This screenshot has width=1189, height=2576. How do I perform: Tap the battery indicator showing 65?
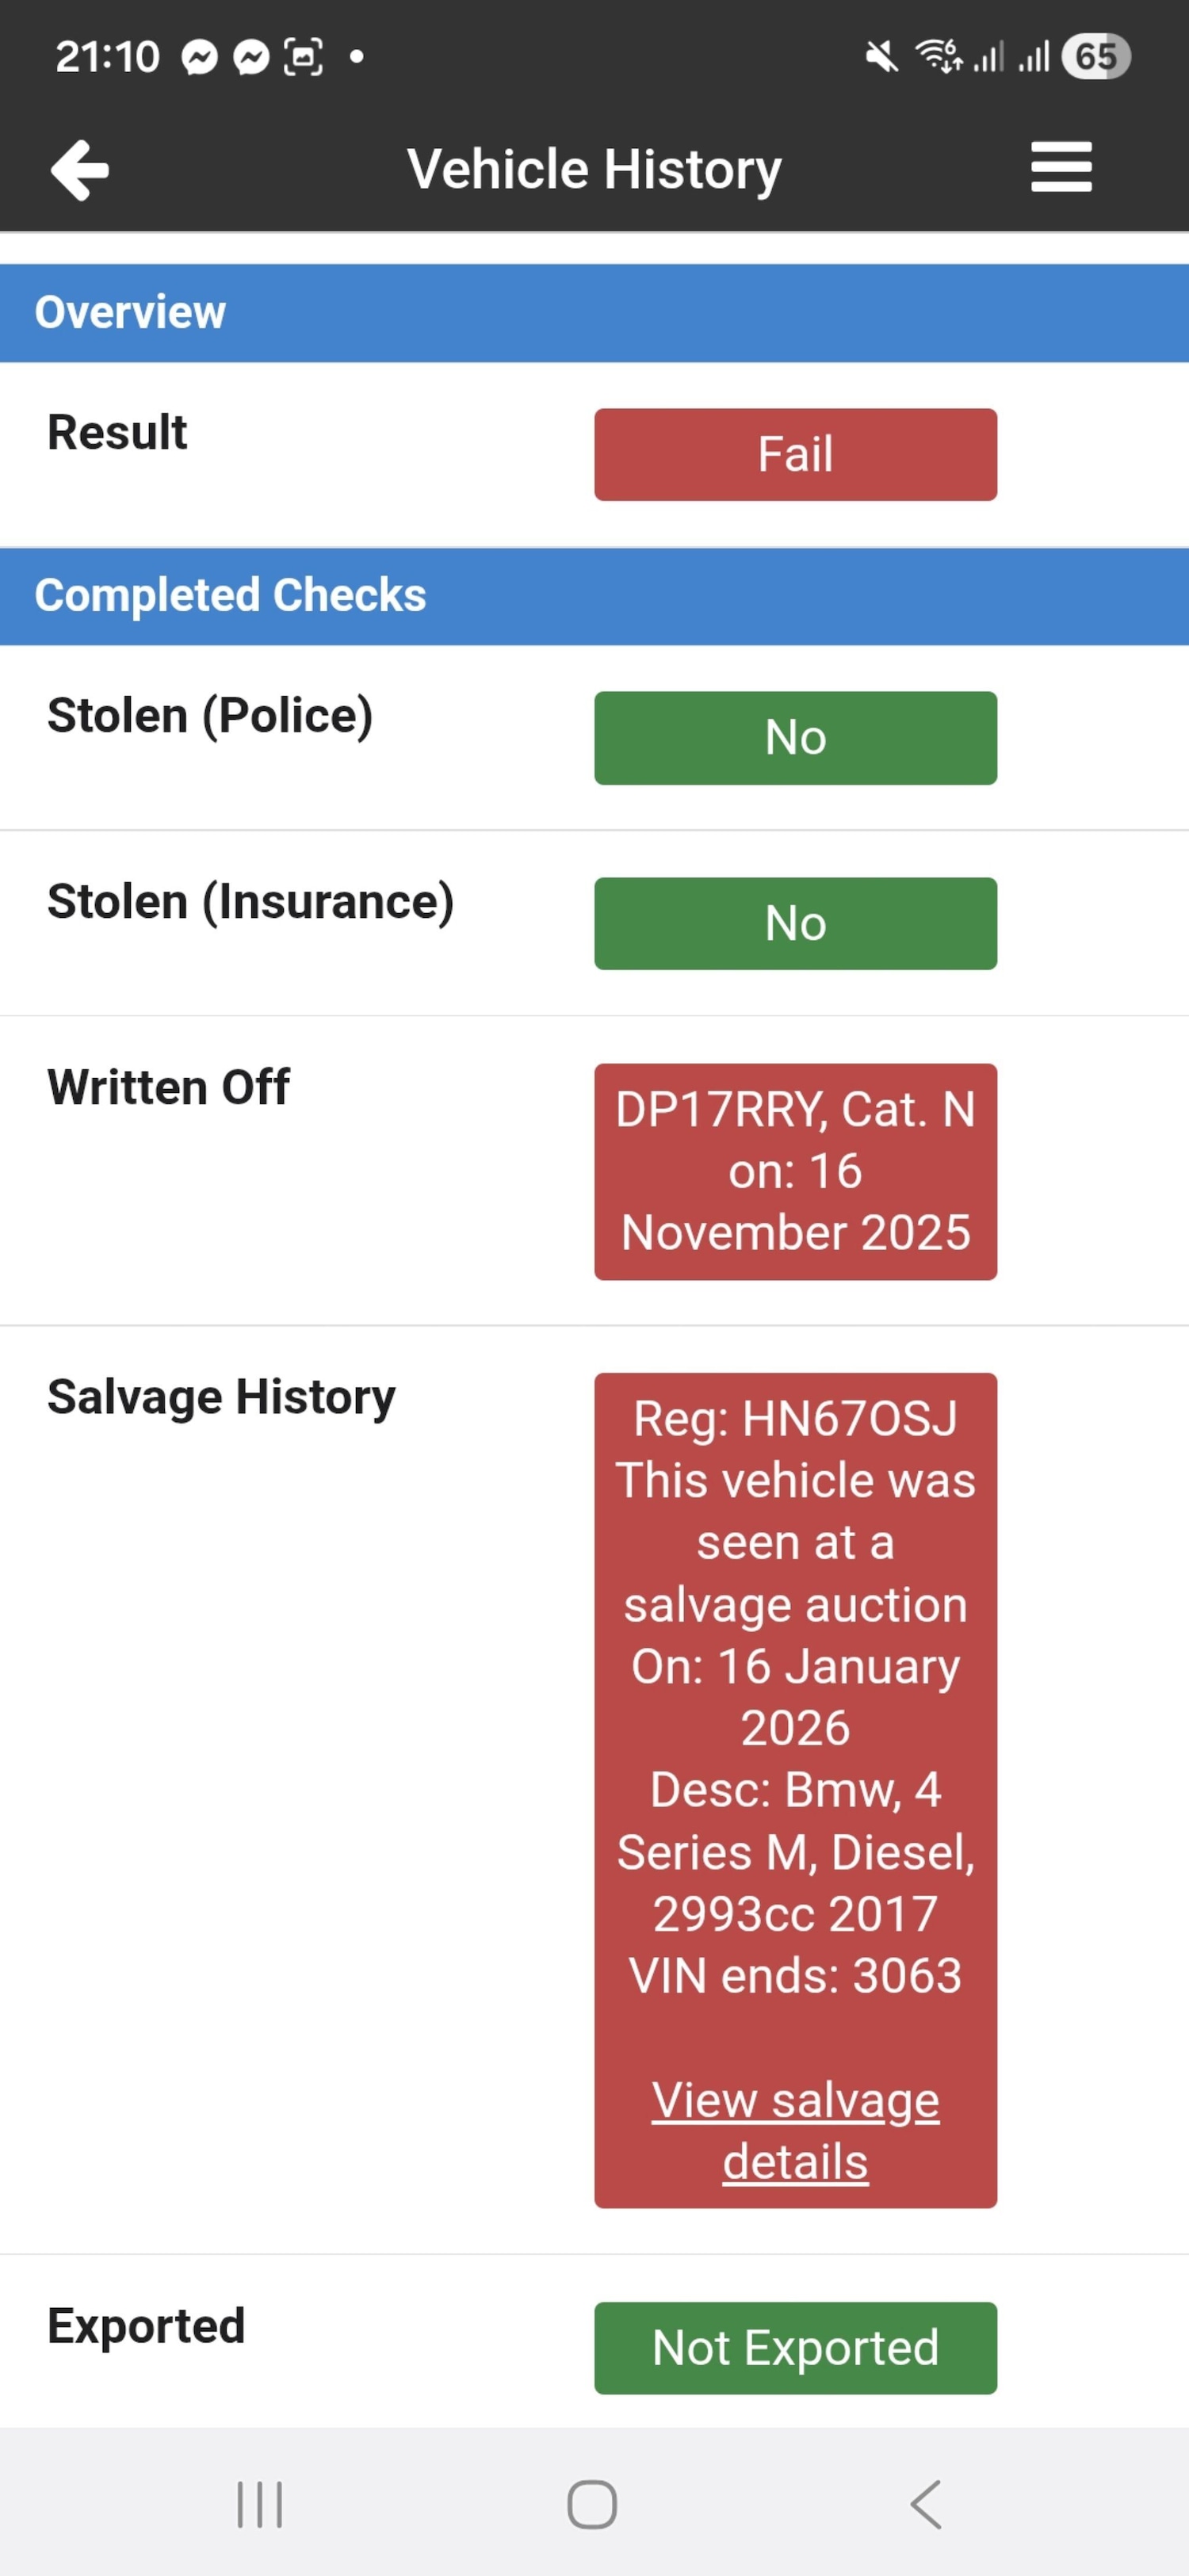[1096, 57]
